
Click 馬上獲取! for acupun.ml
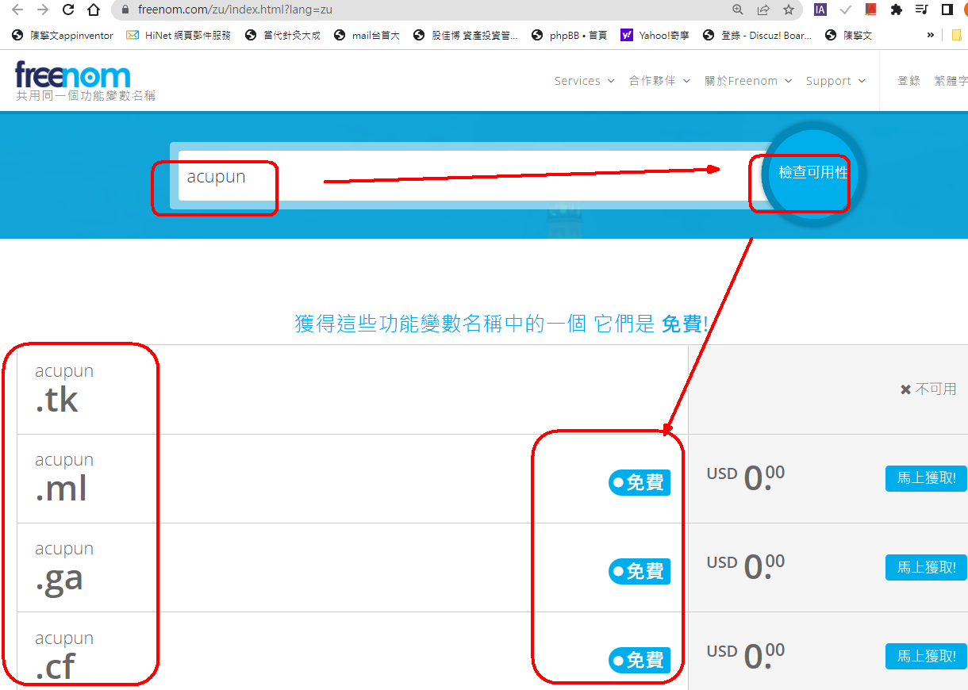point(926,478)
